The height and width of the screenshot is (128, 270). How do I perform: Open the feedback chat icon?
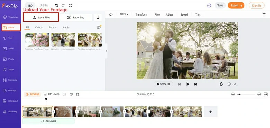click(209, 6)
